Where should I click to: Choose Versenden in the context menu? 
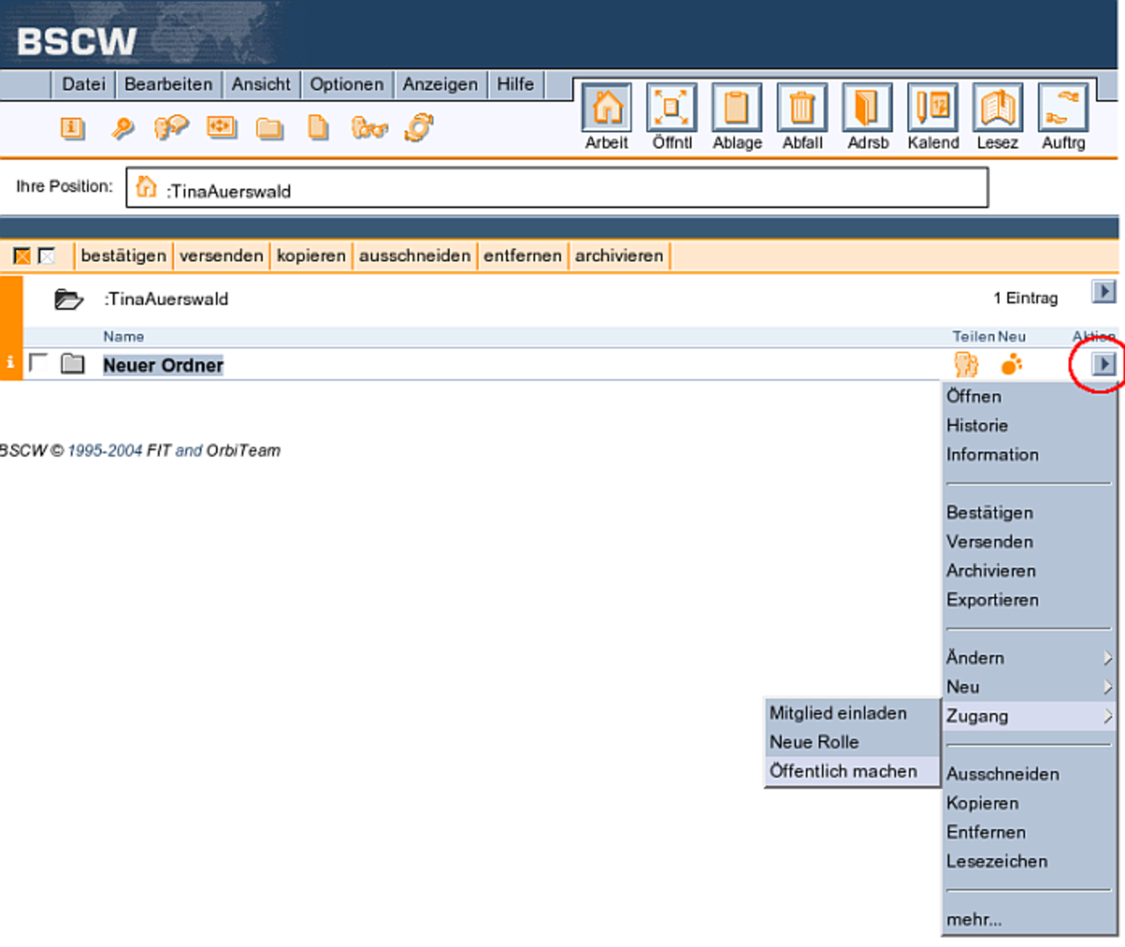pos(1029,541)
